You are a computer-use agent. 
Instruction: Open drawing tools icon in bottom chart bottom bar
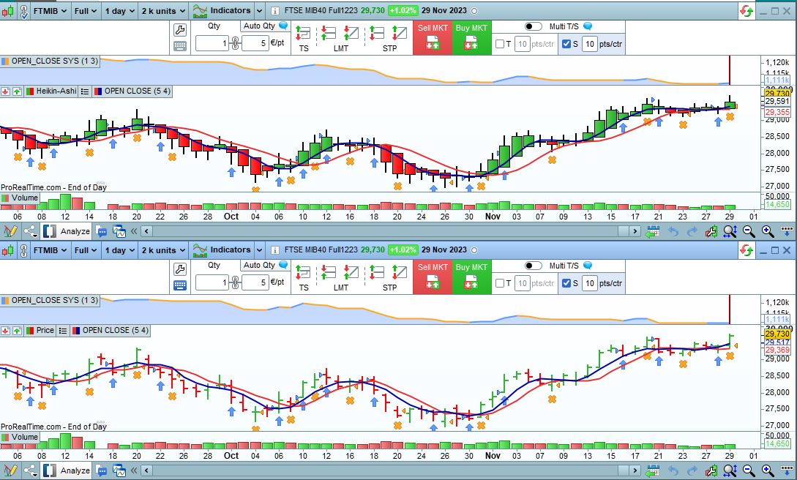pyautogui.click(x=10, y=471)
